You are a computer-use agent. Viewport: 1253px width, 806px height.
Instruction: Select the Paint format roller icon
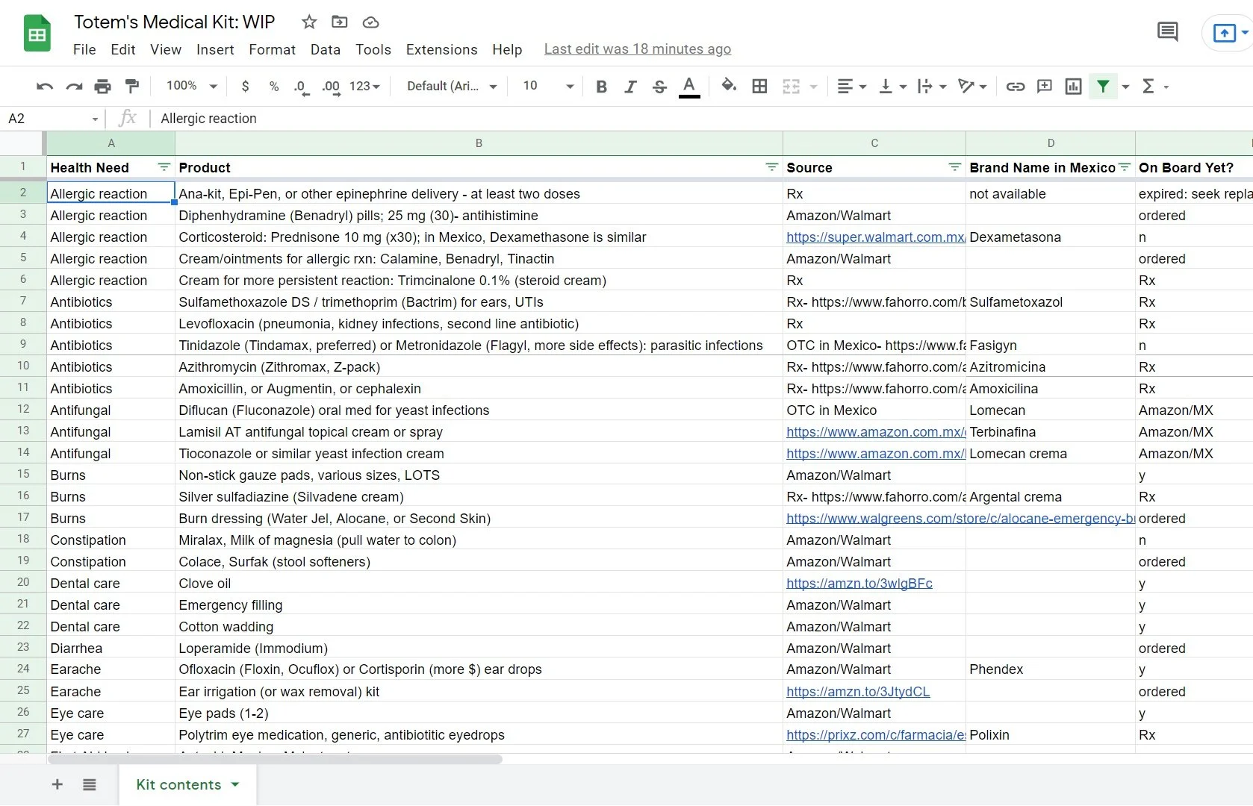[x=132, y=87]
